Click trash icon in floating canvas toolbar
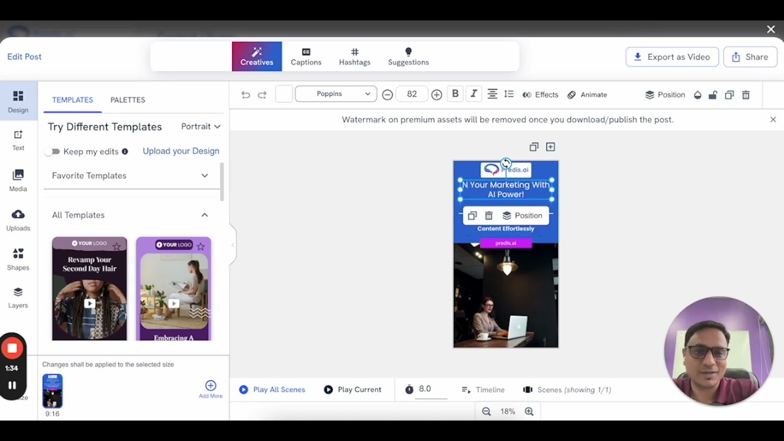 [x=489, y=216]
